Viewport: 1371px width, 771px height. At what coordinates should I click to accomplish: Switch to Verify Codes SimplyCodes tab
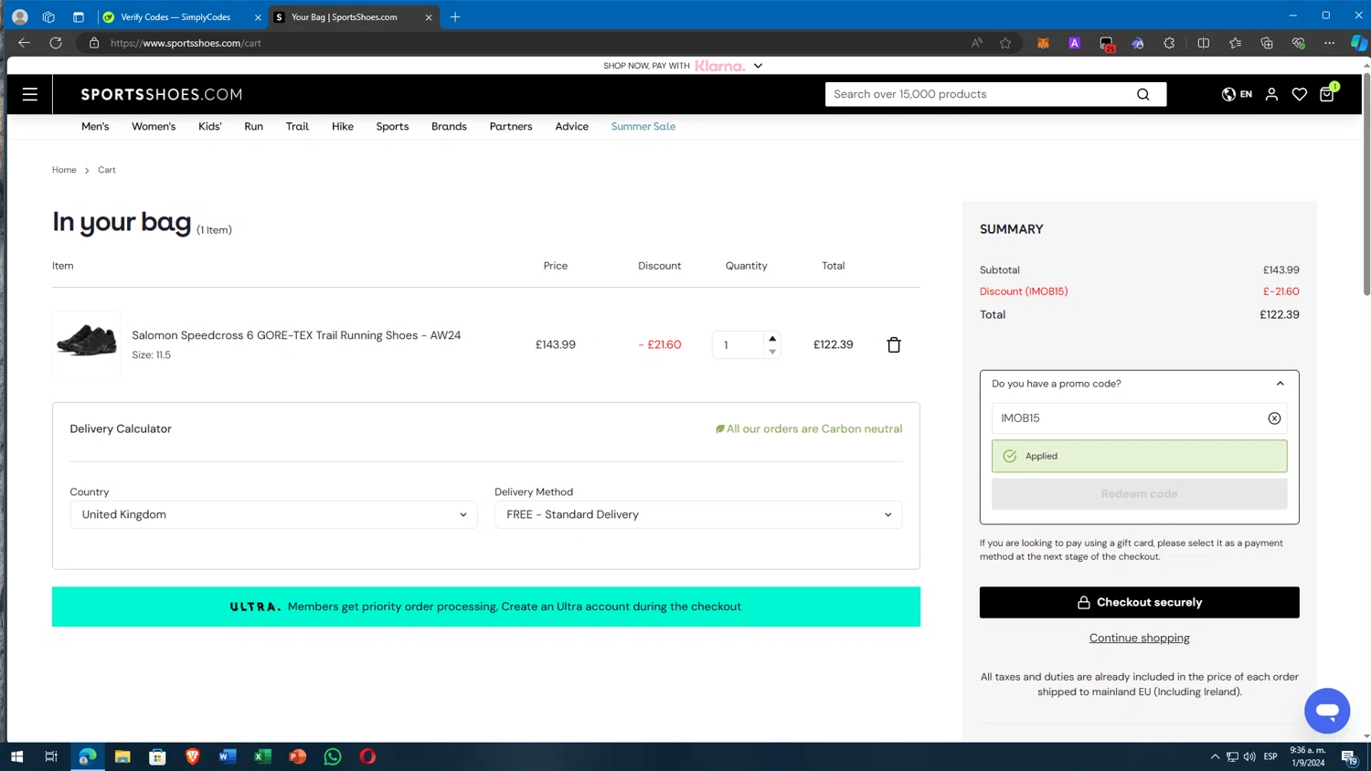pos(175,17)
